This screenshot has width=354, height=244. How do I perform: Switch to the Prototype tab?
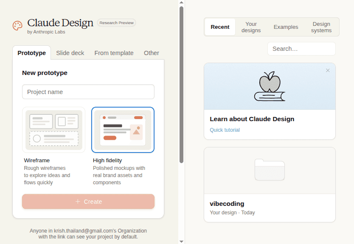(31, 53)
